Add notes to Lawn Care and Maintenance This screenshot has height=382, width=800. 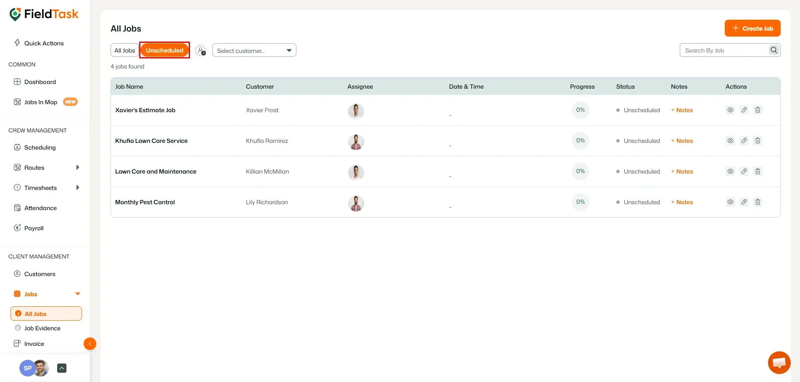point(682,171)
